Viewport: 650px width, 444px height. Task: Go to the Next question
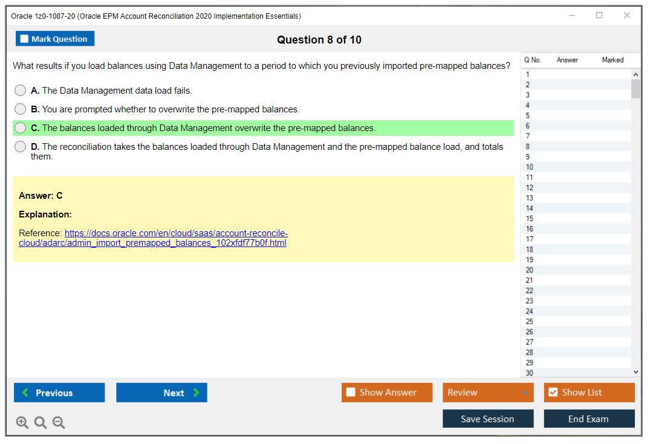tap(161, 393)
